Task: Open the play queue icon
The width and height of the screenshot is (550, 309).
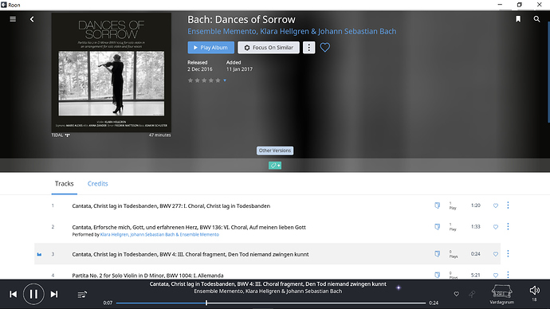Action: 82,295
